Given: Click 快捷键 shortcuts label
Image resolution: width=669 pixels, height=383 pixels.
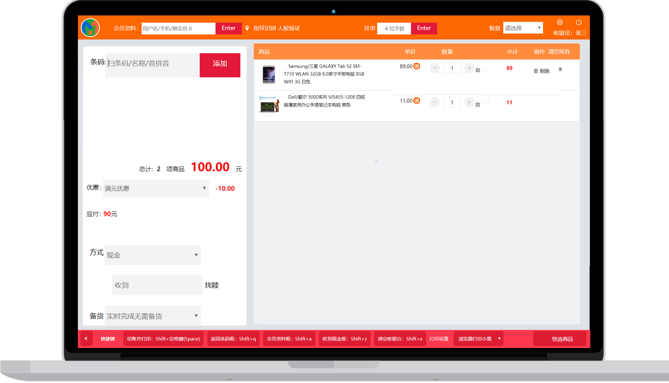Looking at the screenshot, I should click(108, 339).
